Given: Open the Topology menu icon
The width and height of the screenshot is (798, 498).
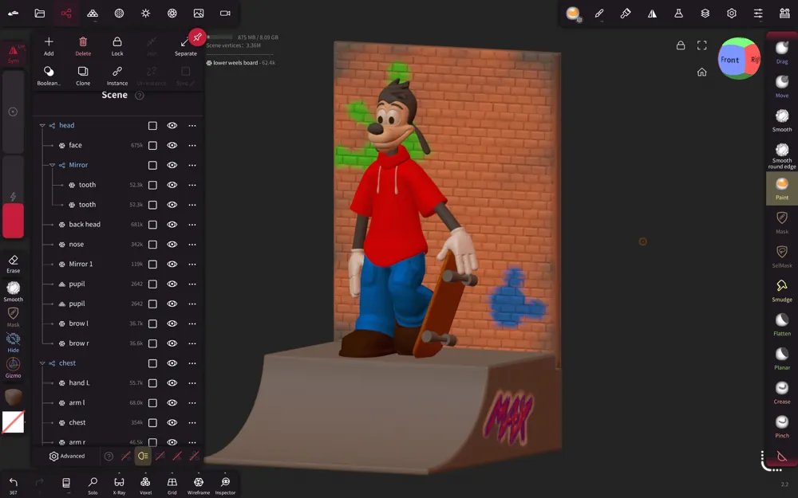Looking at the screenshot, I should coord(93,14).
